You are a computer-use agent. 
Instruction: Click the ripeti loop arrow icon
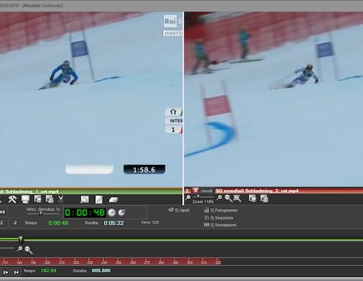tap(171, 210)
